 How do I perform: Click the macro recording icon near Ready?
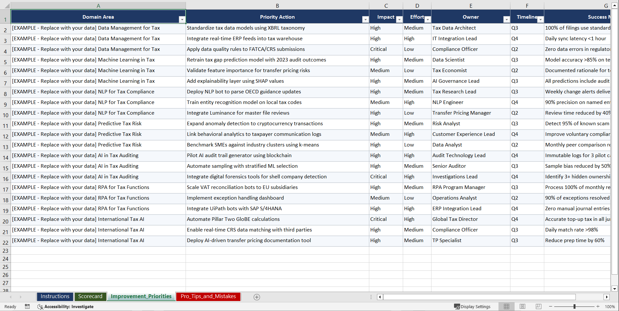[x=27, y=306]
